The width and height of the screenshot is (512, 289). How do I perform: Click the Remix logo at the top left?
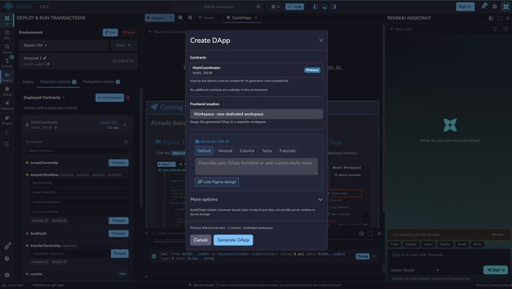click(8, 6)
